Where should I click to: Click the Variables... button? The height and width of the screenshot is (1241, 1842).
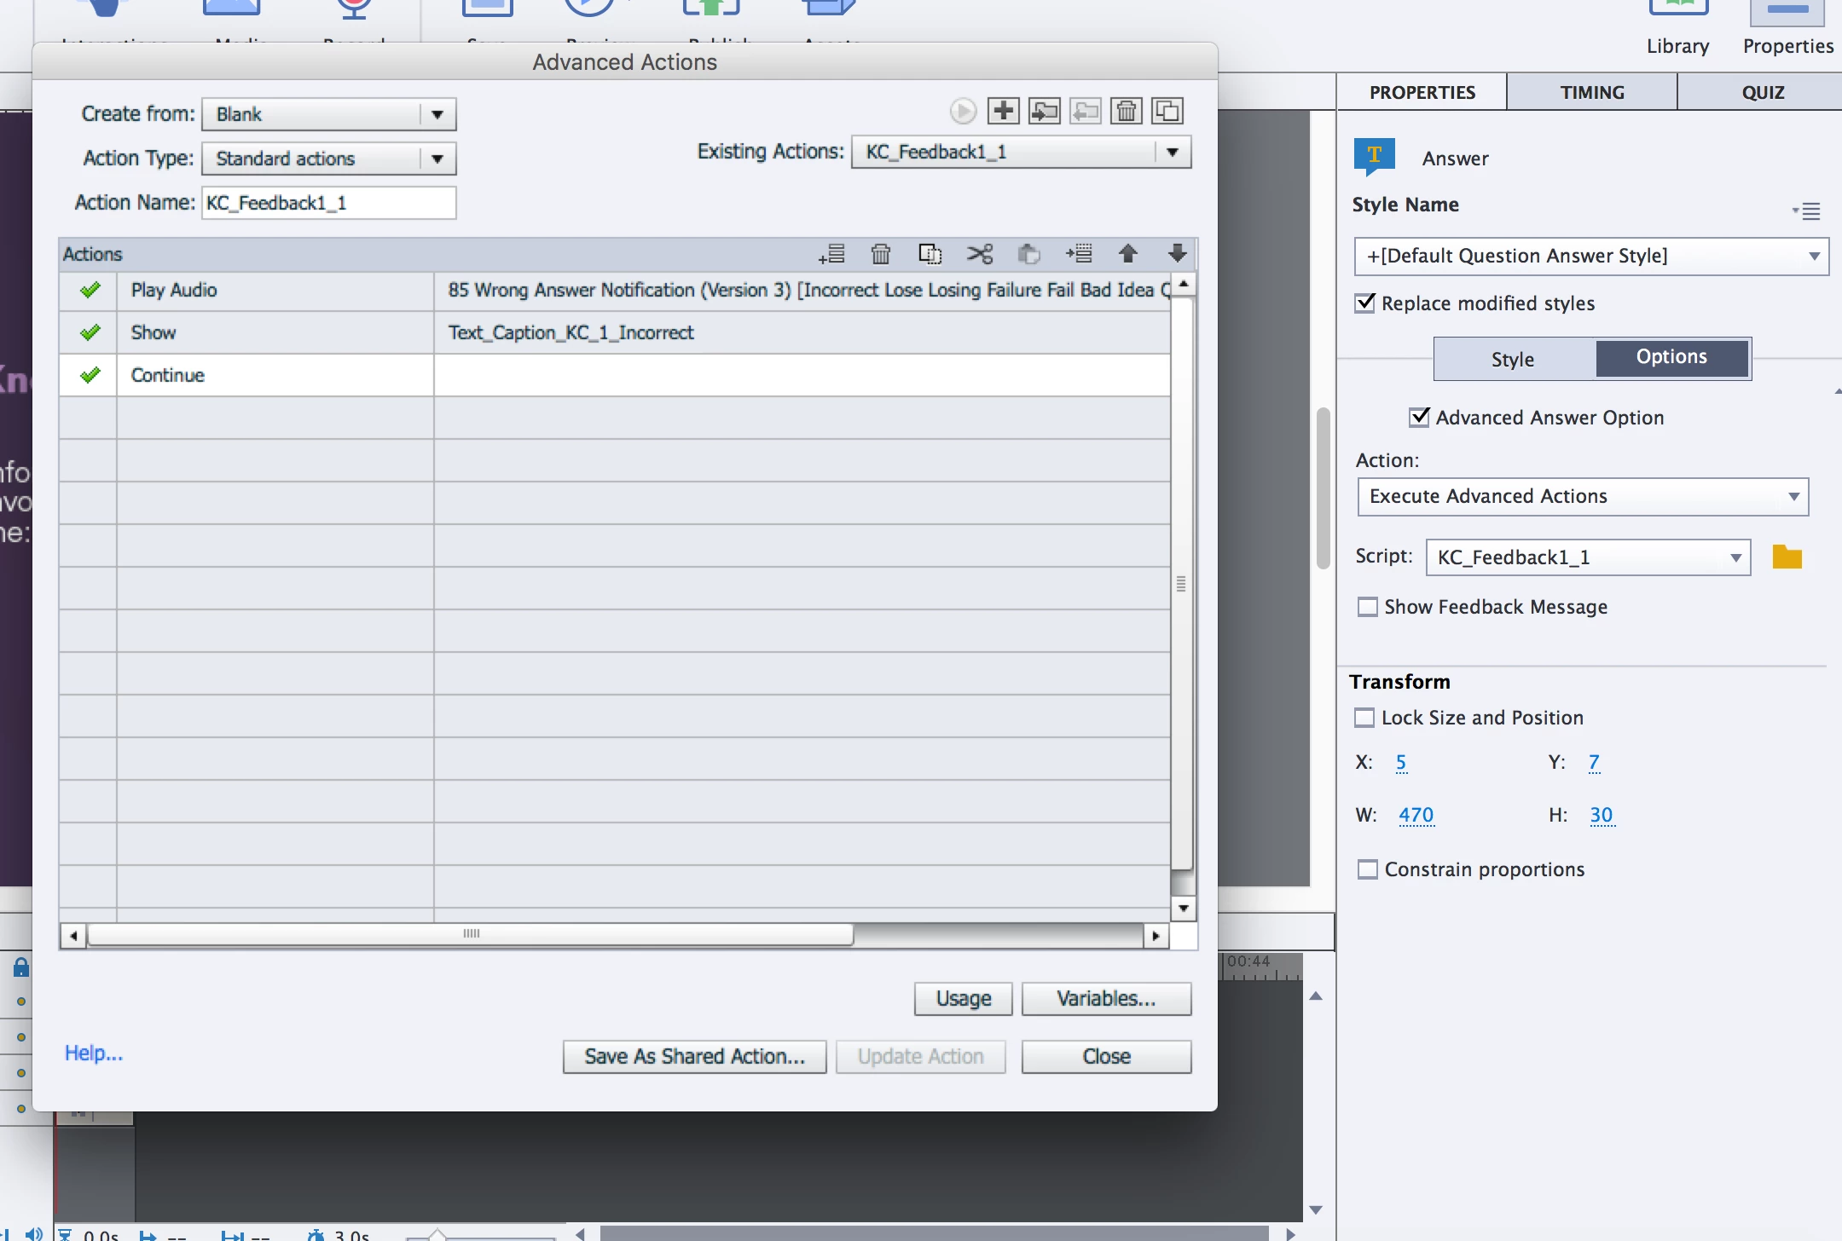(1106, 998)
